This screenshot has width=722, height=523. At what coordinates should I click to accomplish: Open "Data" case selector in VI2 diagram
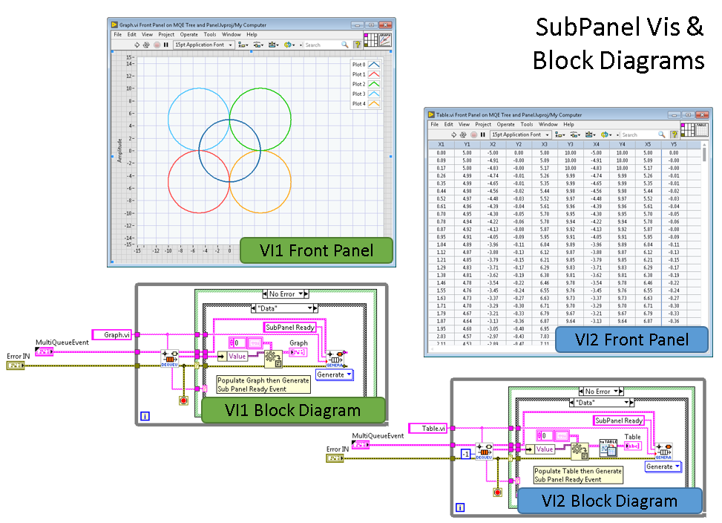[602, 402]
